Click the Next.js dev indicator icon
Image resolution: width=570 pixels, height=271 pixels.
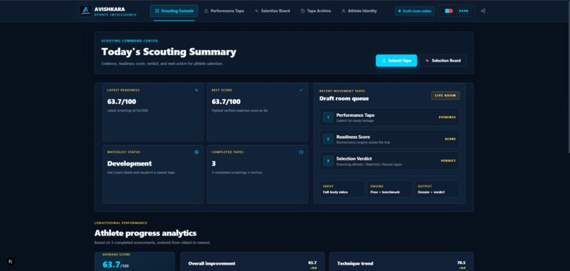click(x=11, y=261)
